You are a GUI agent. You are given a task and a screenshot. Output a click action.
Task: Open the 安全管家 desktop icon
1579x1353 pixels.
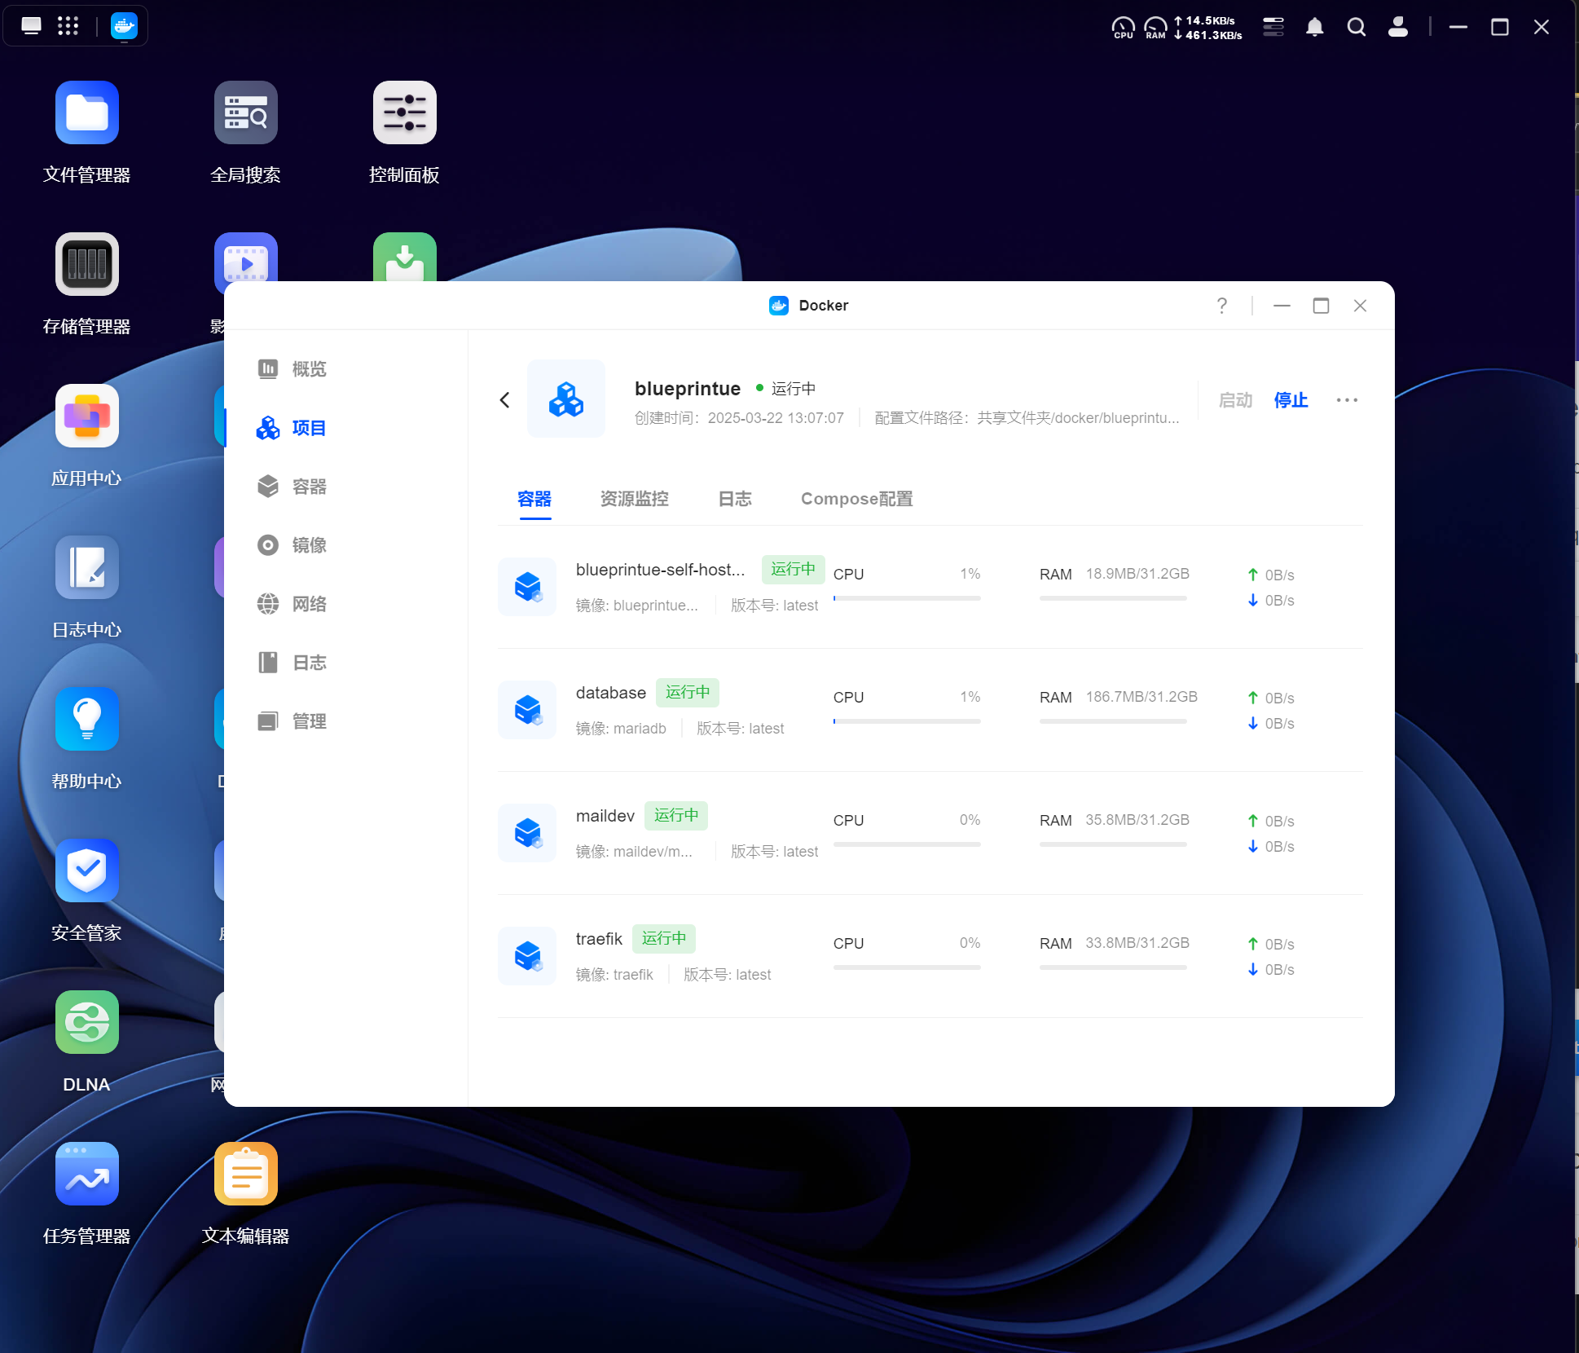(x=87, y=870)
